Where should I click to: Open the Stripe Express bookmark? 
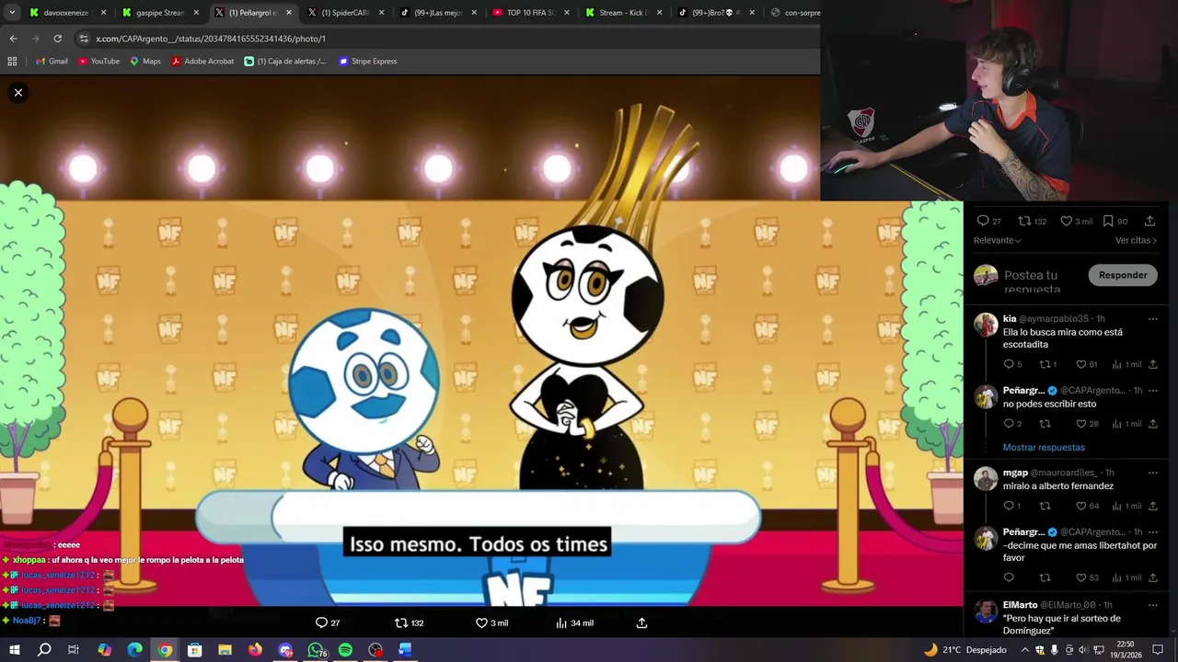click(368, 61)
